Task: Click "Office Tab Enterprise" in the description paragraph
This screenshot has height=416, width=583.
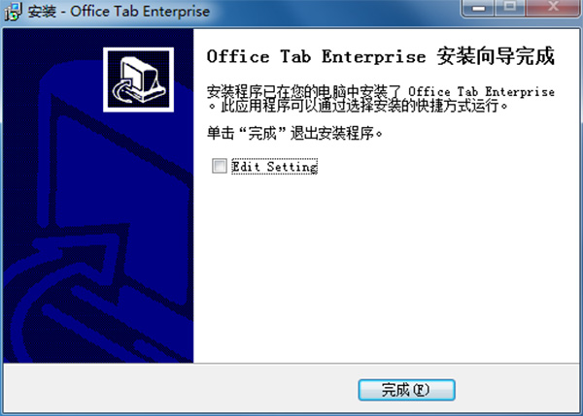Action: click(x=482, y=92)
